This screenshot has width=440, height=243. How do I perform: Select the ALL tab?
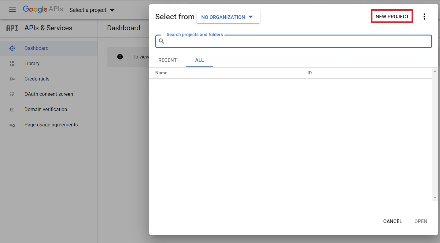click(199, 60)
